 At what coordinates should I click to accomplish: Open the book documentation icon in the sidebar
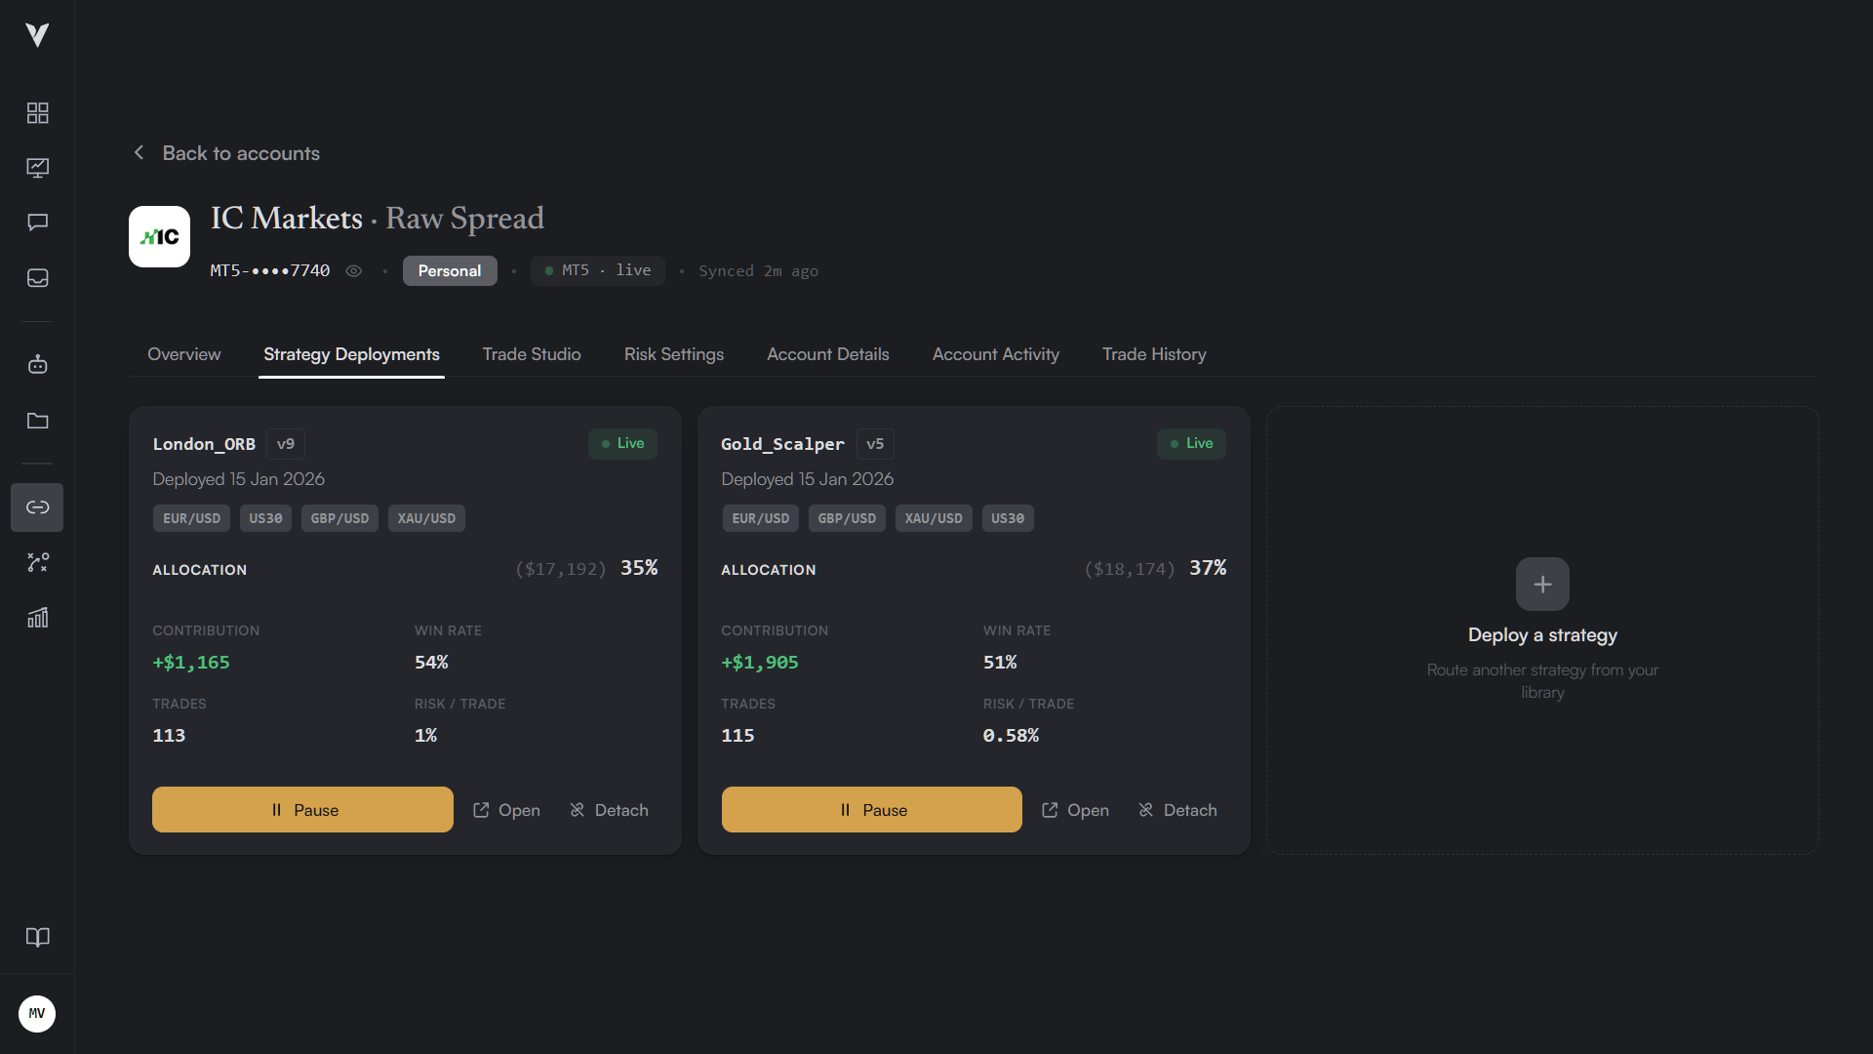point(37,937)
